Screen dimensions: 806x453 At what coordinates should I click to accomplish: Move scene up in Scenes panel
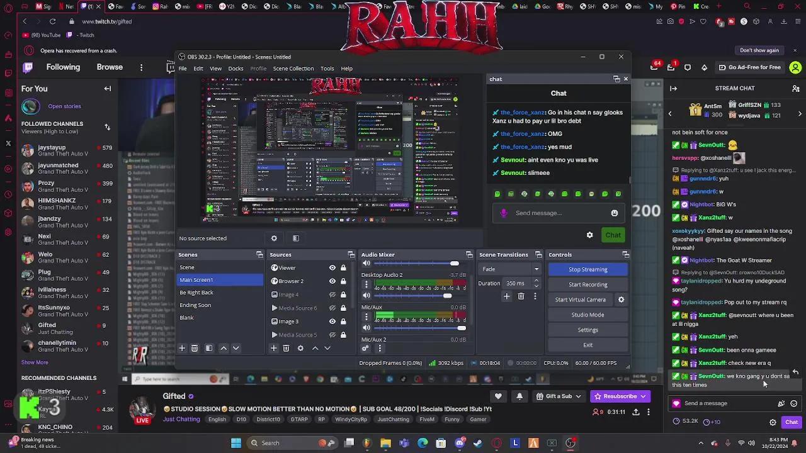tap(224, 348)
